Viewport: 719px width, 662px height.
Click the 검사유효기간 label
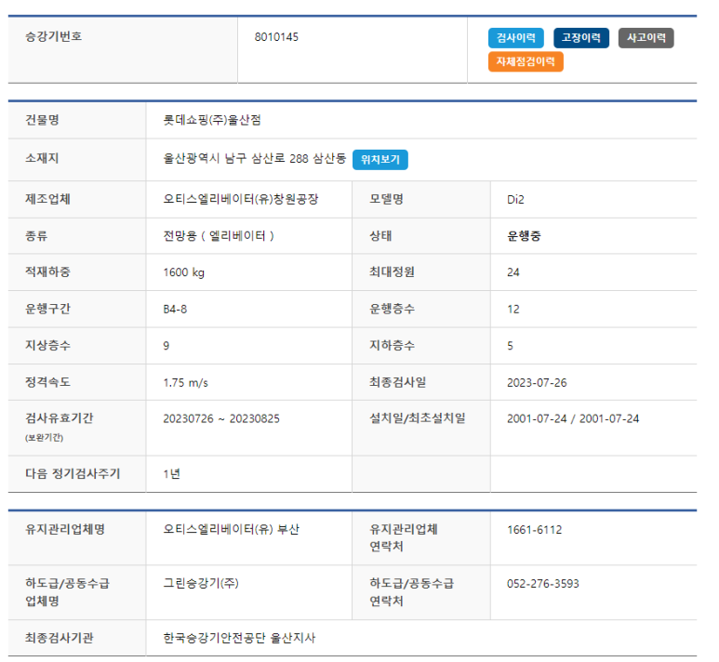tap(60, 418)
